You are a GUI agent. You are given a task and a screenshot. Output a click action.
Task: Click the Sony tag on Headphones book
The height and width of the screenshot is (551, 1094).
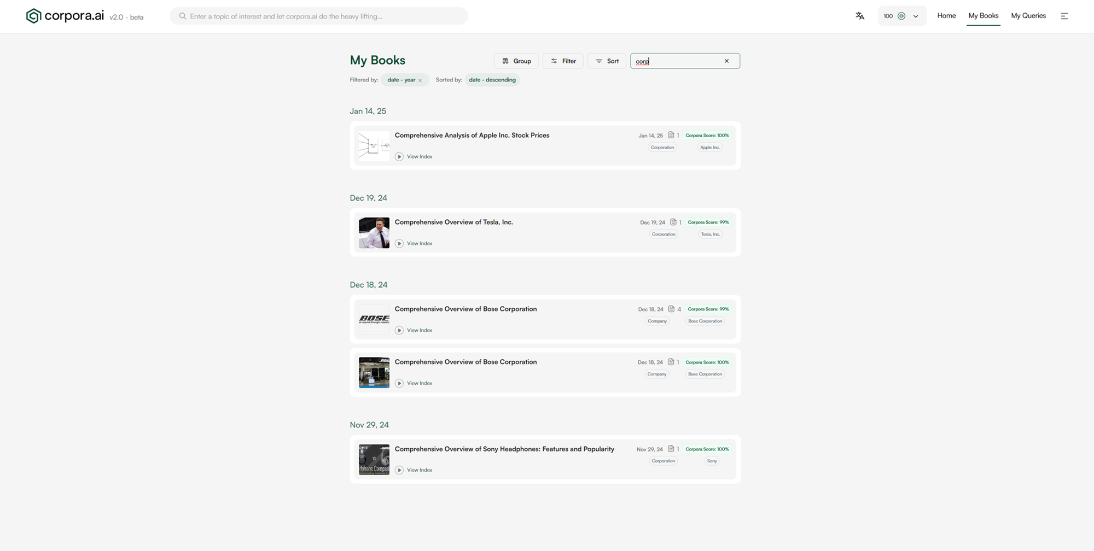712,461
